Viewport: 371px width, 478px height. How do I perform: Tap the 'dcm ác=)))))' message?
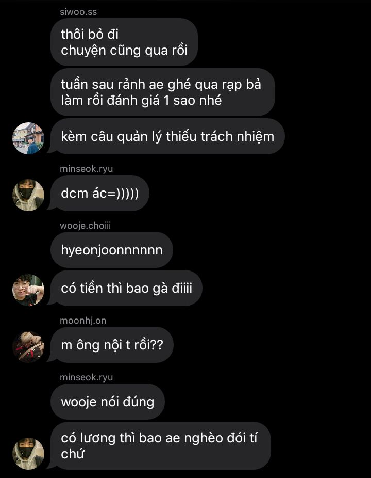[100, 193]
